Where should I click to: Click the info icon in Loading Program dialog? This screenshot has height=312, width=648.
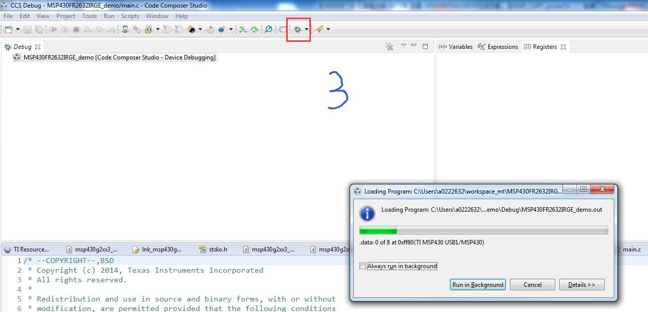point(367,213)
